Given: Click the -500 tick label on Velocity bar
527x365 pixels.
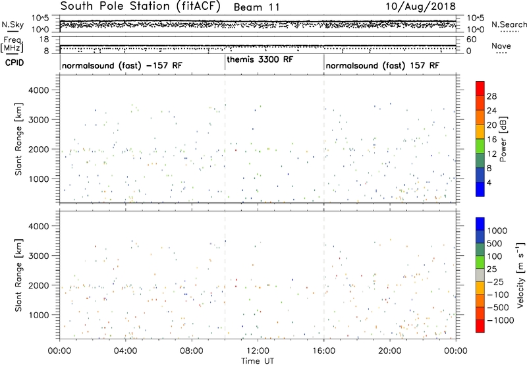Looking at the screenshot, I should tap(498, 308).
